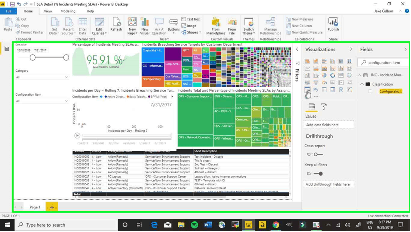Open Report view from left sidebar
The width and height of the screenshot is (411, 232).
click(6, 49)
